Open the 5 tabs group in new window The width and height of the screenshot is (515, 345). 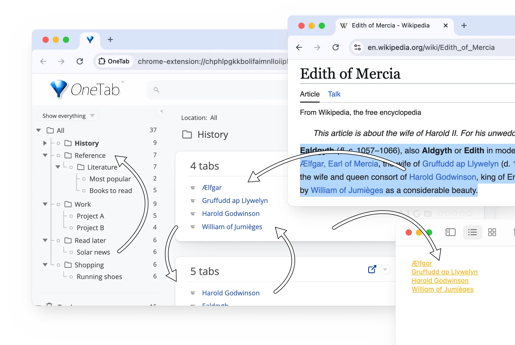point(372,269)
